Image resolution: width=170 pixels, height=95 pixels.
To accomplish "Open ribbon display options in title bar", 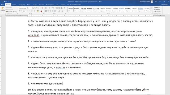I will pyautogui.click(x=156, y=2).
